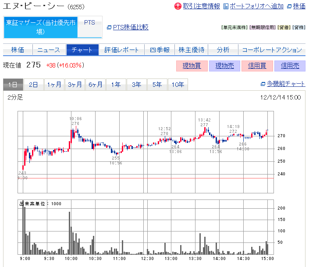Select the 1年 chart period

point(116,85)
